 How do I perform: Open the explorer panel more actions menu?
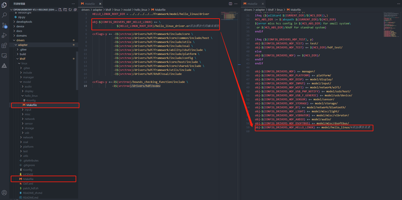(74, 4)
